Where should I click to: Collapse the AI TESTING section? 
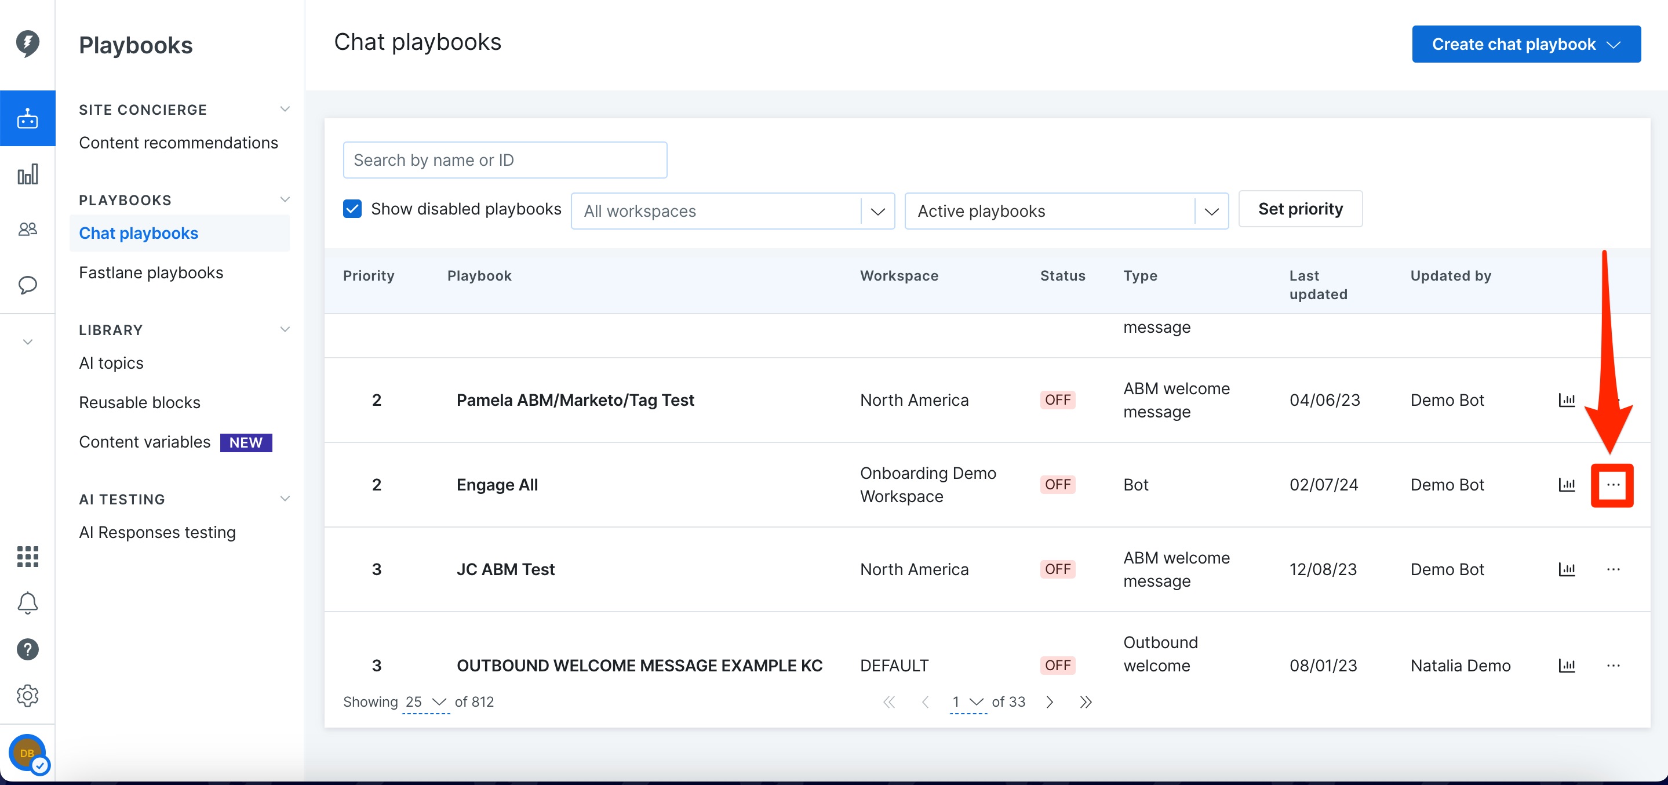pos(284,499)
